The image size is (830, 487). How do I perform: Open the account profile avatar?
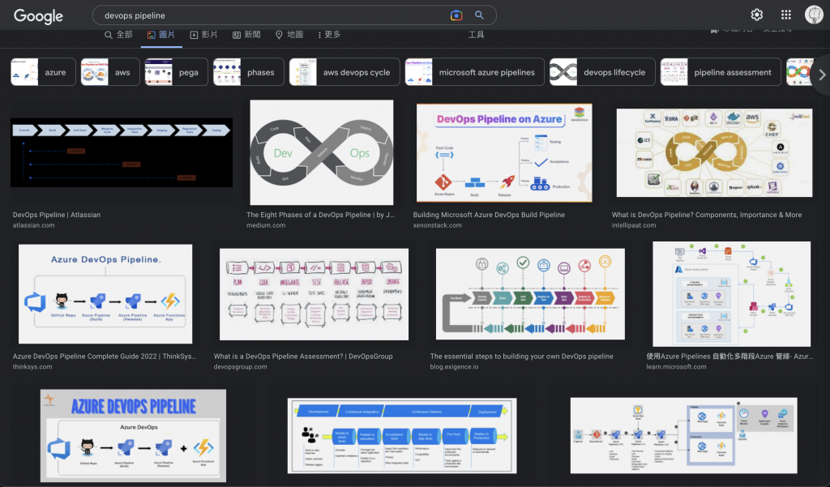814,15
